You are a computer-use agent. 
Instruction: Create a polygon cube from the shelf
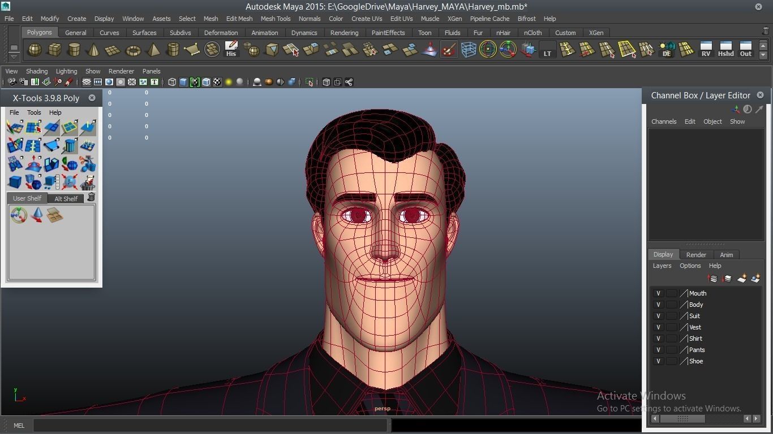pyautogui.click(x=54, y=50)
